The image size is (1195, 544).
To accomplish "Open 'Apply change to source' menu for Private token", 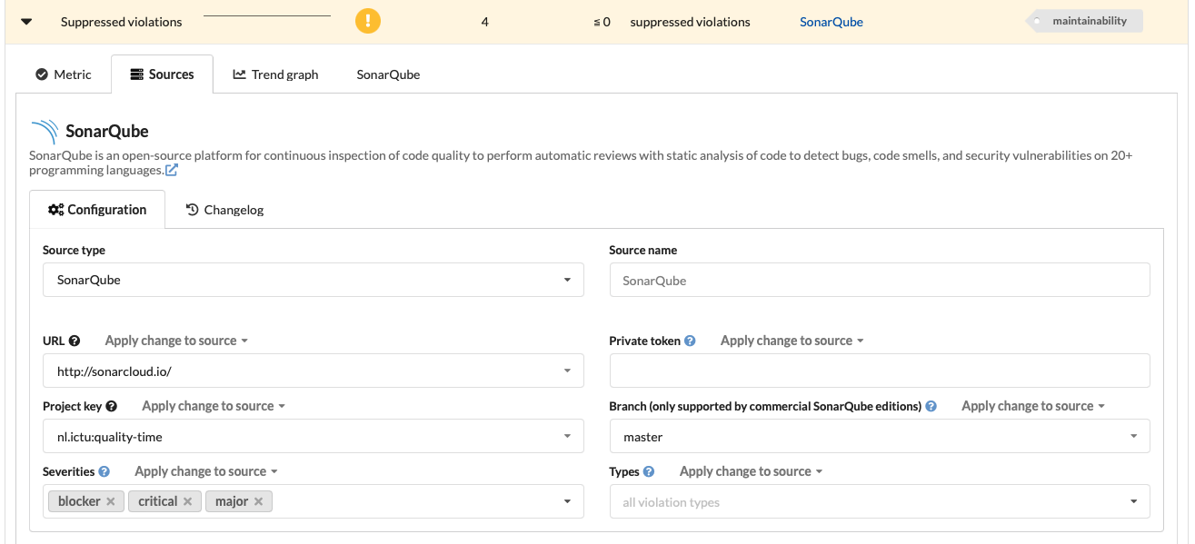I will point(792,341).
